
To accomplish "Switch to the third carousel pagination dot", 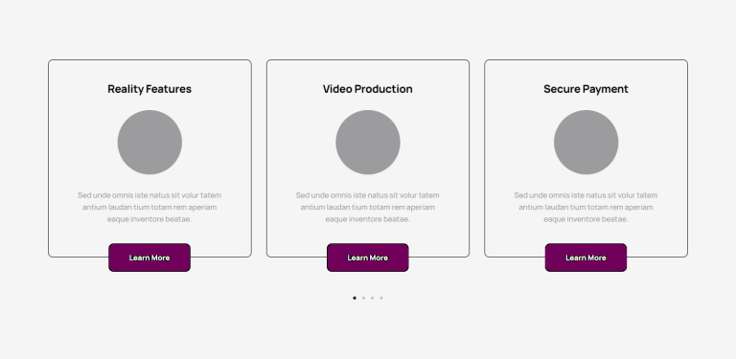I will (372, 298).
